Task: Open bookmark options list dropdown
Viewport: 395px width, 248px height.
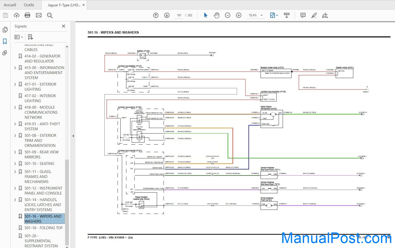Action: (x=19, y=37)
